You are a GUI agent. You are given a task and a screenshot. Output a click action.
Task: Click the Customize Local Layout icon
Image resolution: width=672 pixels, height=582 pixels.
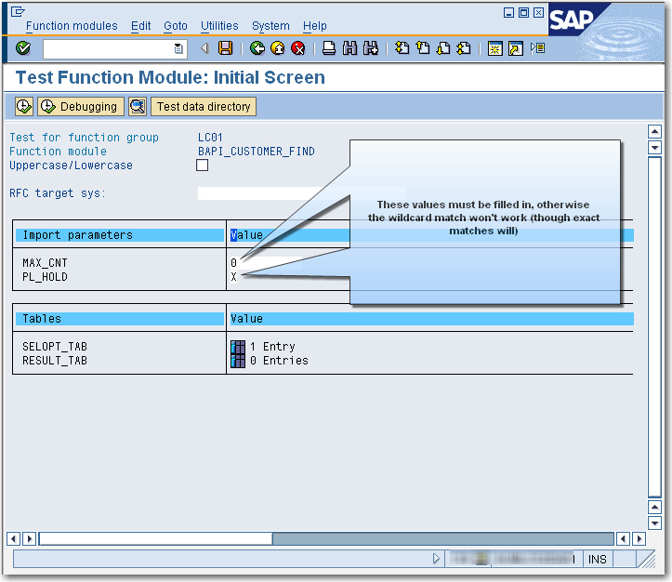537,48
